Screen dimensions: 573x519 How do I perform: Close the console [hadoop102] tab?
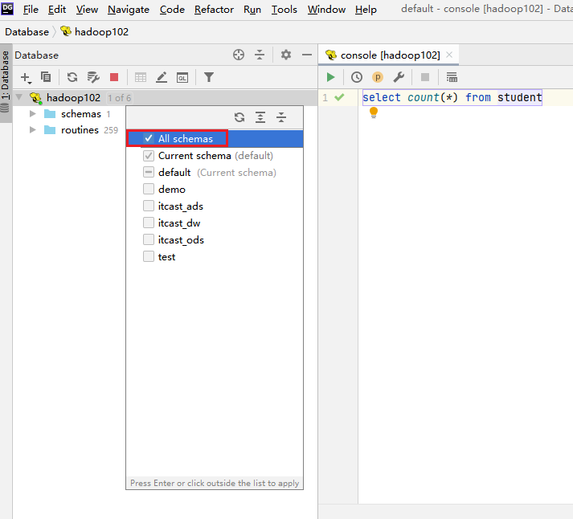(449, 55)
